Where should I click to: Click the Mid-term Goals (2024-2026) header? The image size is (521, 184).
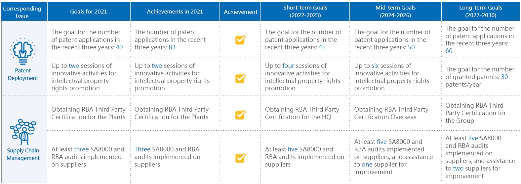tap(395, 12)
